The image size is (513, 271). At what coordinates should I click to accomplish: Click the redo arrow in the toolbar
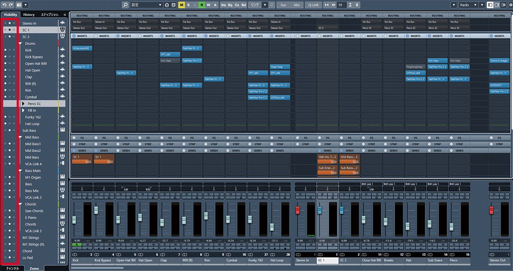coord(11,5)
